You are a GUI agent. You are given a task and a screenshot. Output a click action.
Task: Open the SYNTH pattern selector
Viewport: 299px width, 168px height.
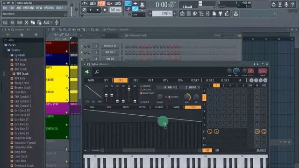[x=163, y=14]
